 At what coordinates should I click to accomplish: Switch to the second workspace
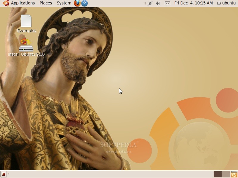pos(226,174)
